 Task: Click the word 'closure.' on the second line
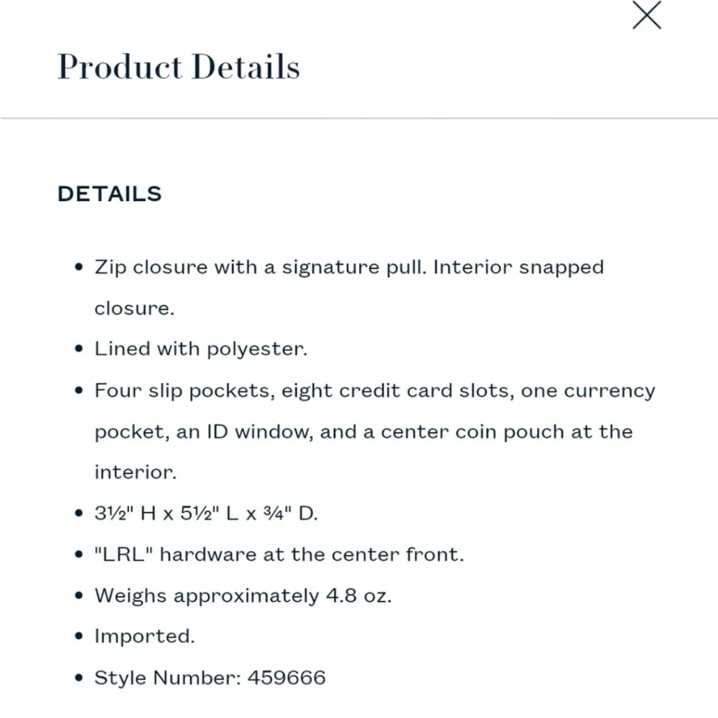click(x=134, y=309)
